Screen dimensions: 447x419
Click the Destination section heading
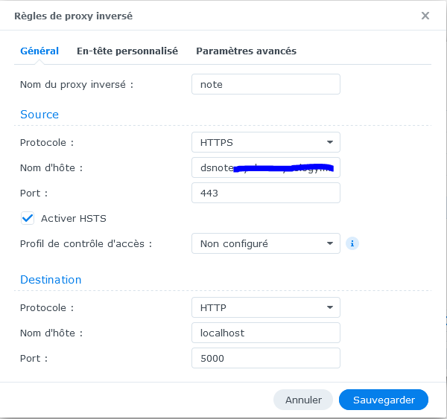51,280
